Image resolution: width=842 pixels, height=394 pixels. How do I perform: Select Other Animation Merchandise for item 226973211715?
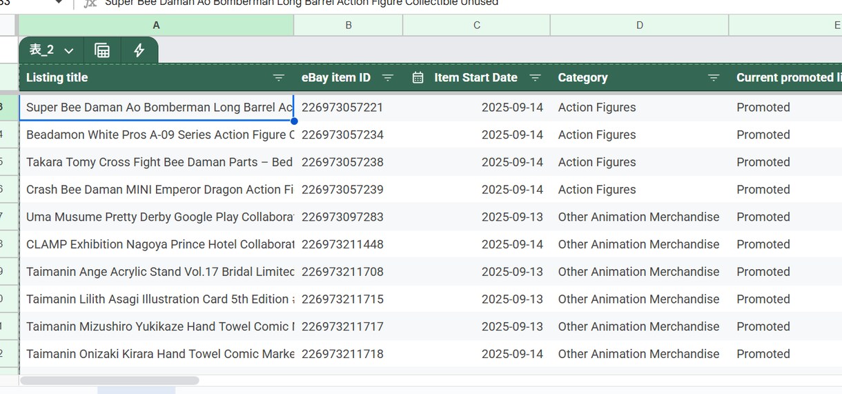tap(640, 299)
